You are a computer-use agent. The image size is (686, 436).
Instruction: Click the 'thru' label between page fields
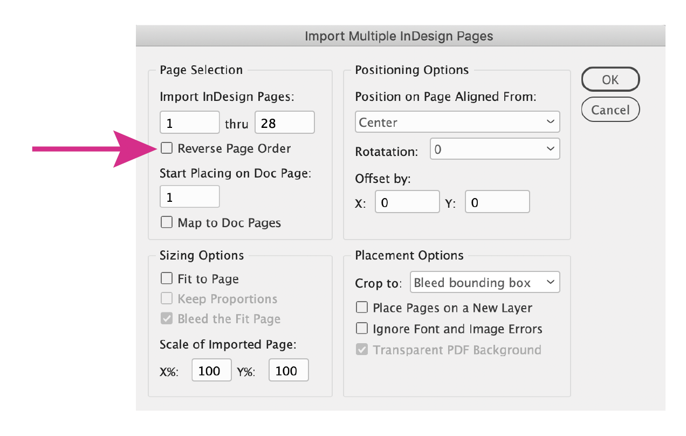coord(237,124)
